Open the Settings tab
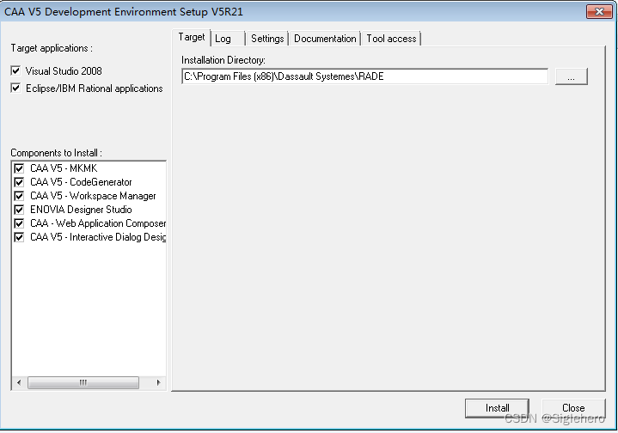Screen dimensions: 618x433 [267, 39]
